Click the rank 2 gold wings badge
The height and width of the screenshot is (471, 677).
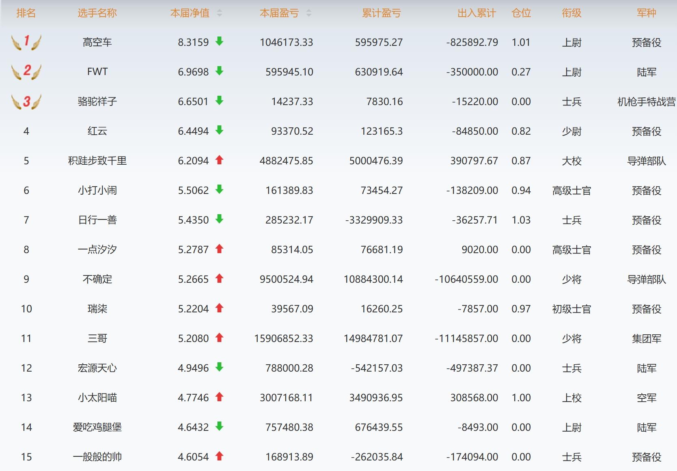click(26, 71)
